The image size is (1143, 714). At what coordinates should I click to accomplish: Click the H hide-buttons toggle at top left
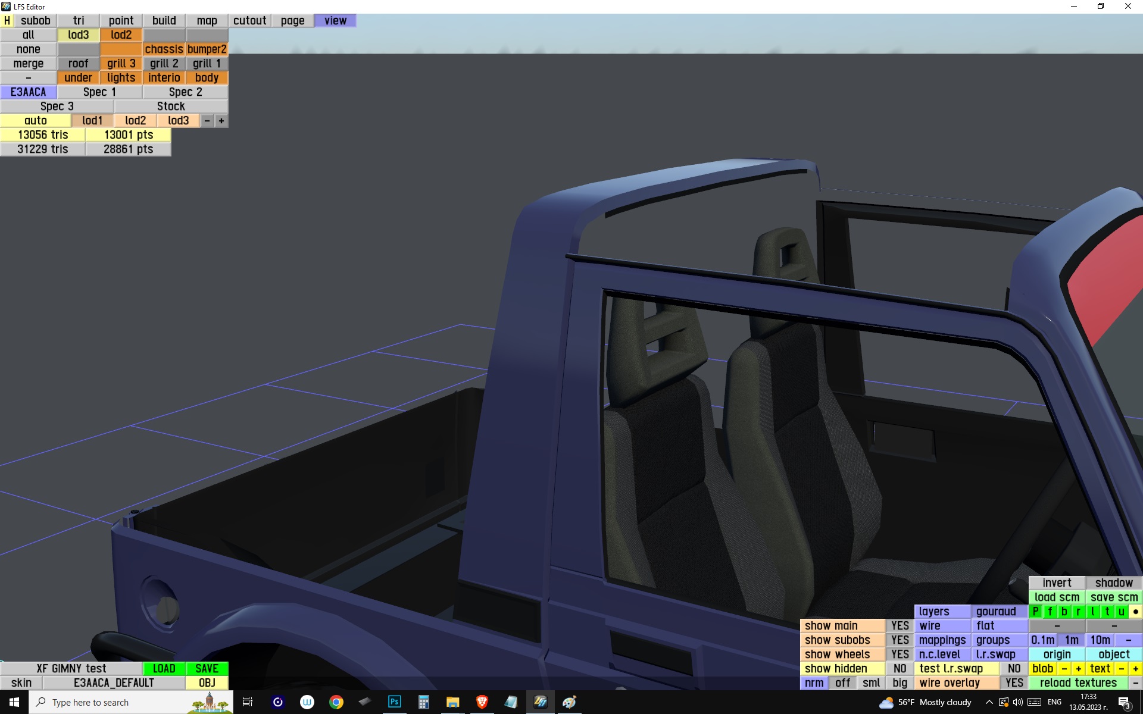7,21
